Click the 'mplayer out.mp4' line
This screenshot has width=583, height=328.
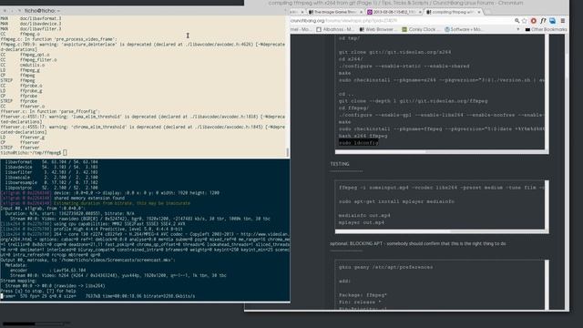coord(361,222)
